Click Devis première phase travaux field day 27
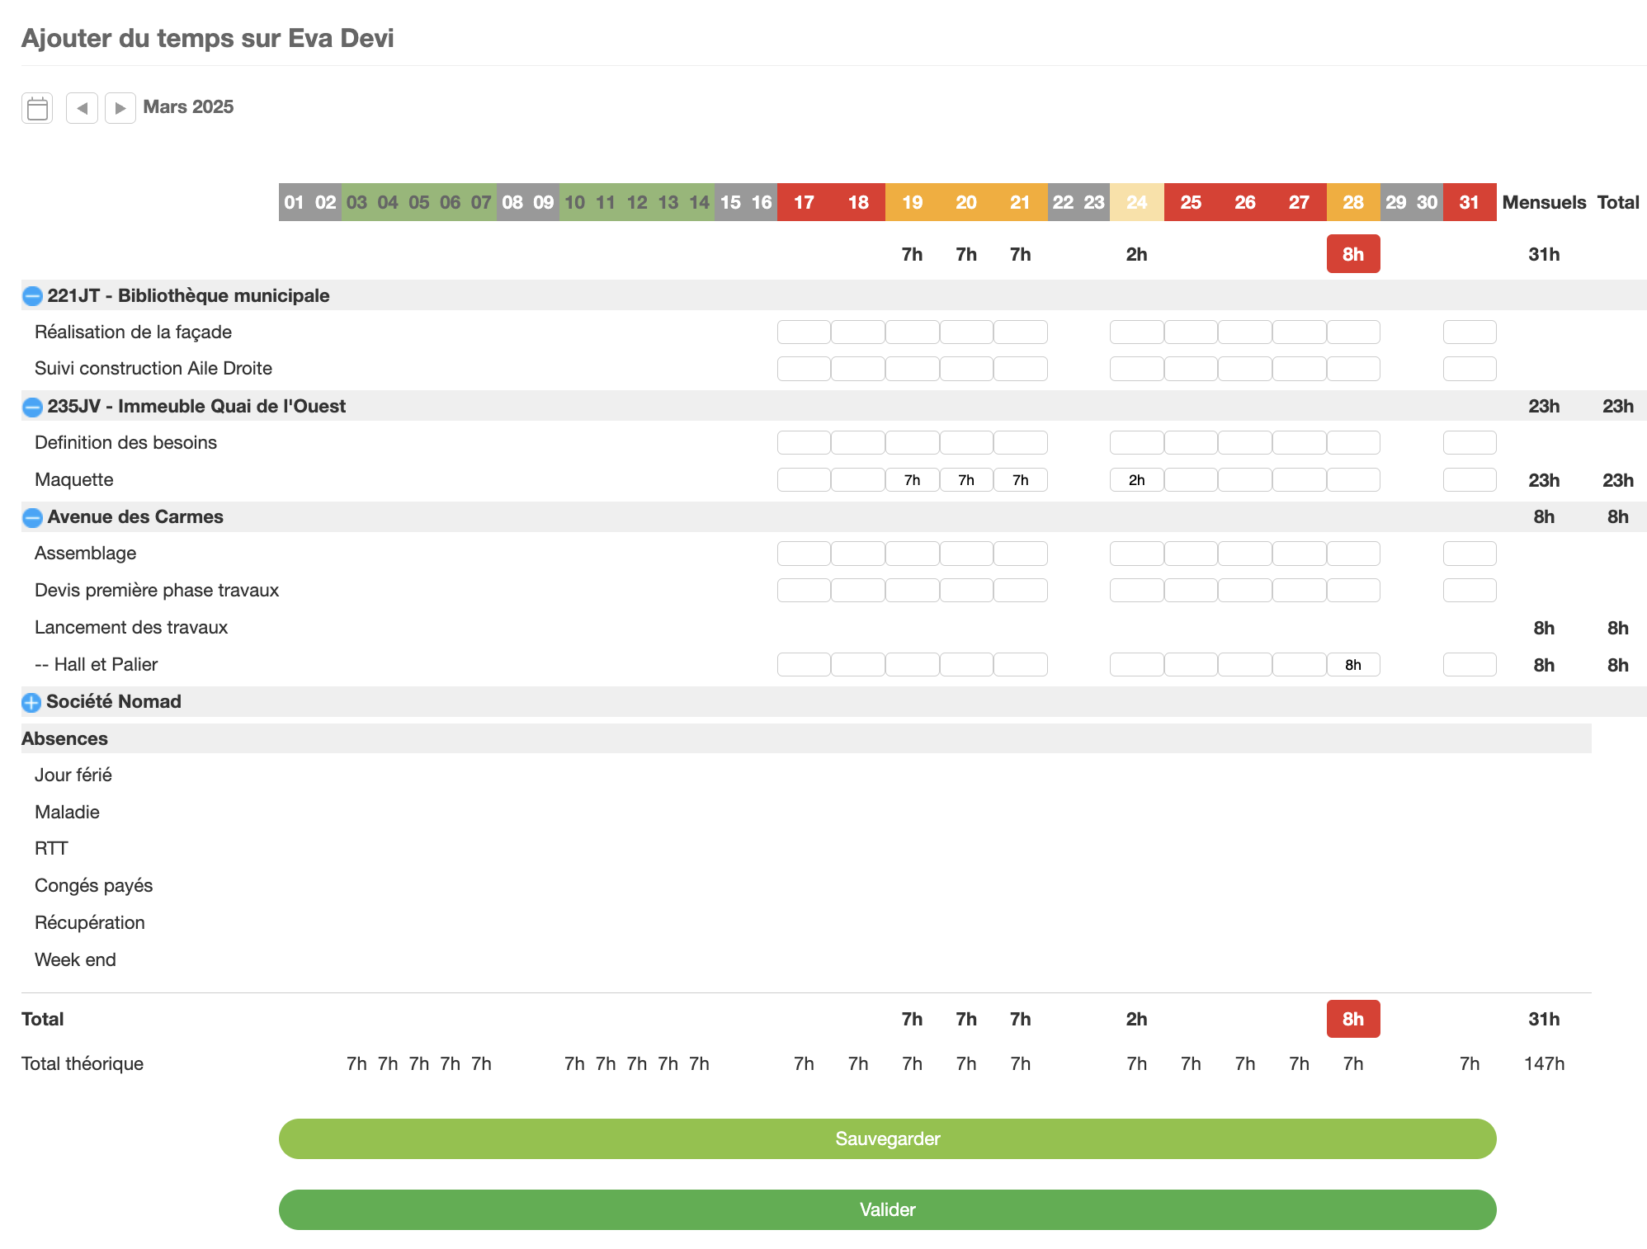1647x1249 pixels. (1299, 591)
